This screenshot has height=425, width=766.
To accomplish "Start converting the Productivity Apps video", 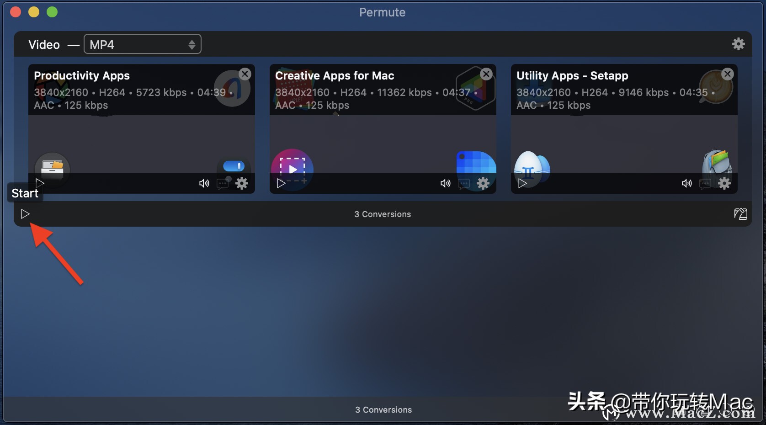I will (x=40, y=183).
